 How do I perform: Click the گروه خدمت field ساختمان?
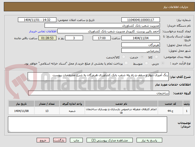point(99,93)
